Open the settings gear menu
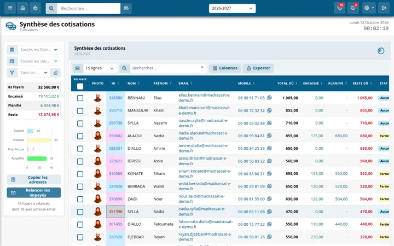Viewport: 394px width, 246px height. (x=369, y=8)
